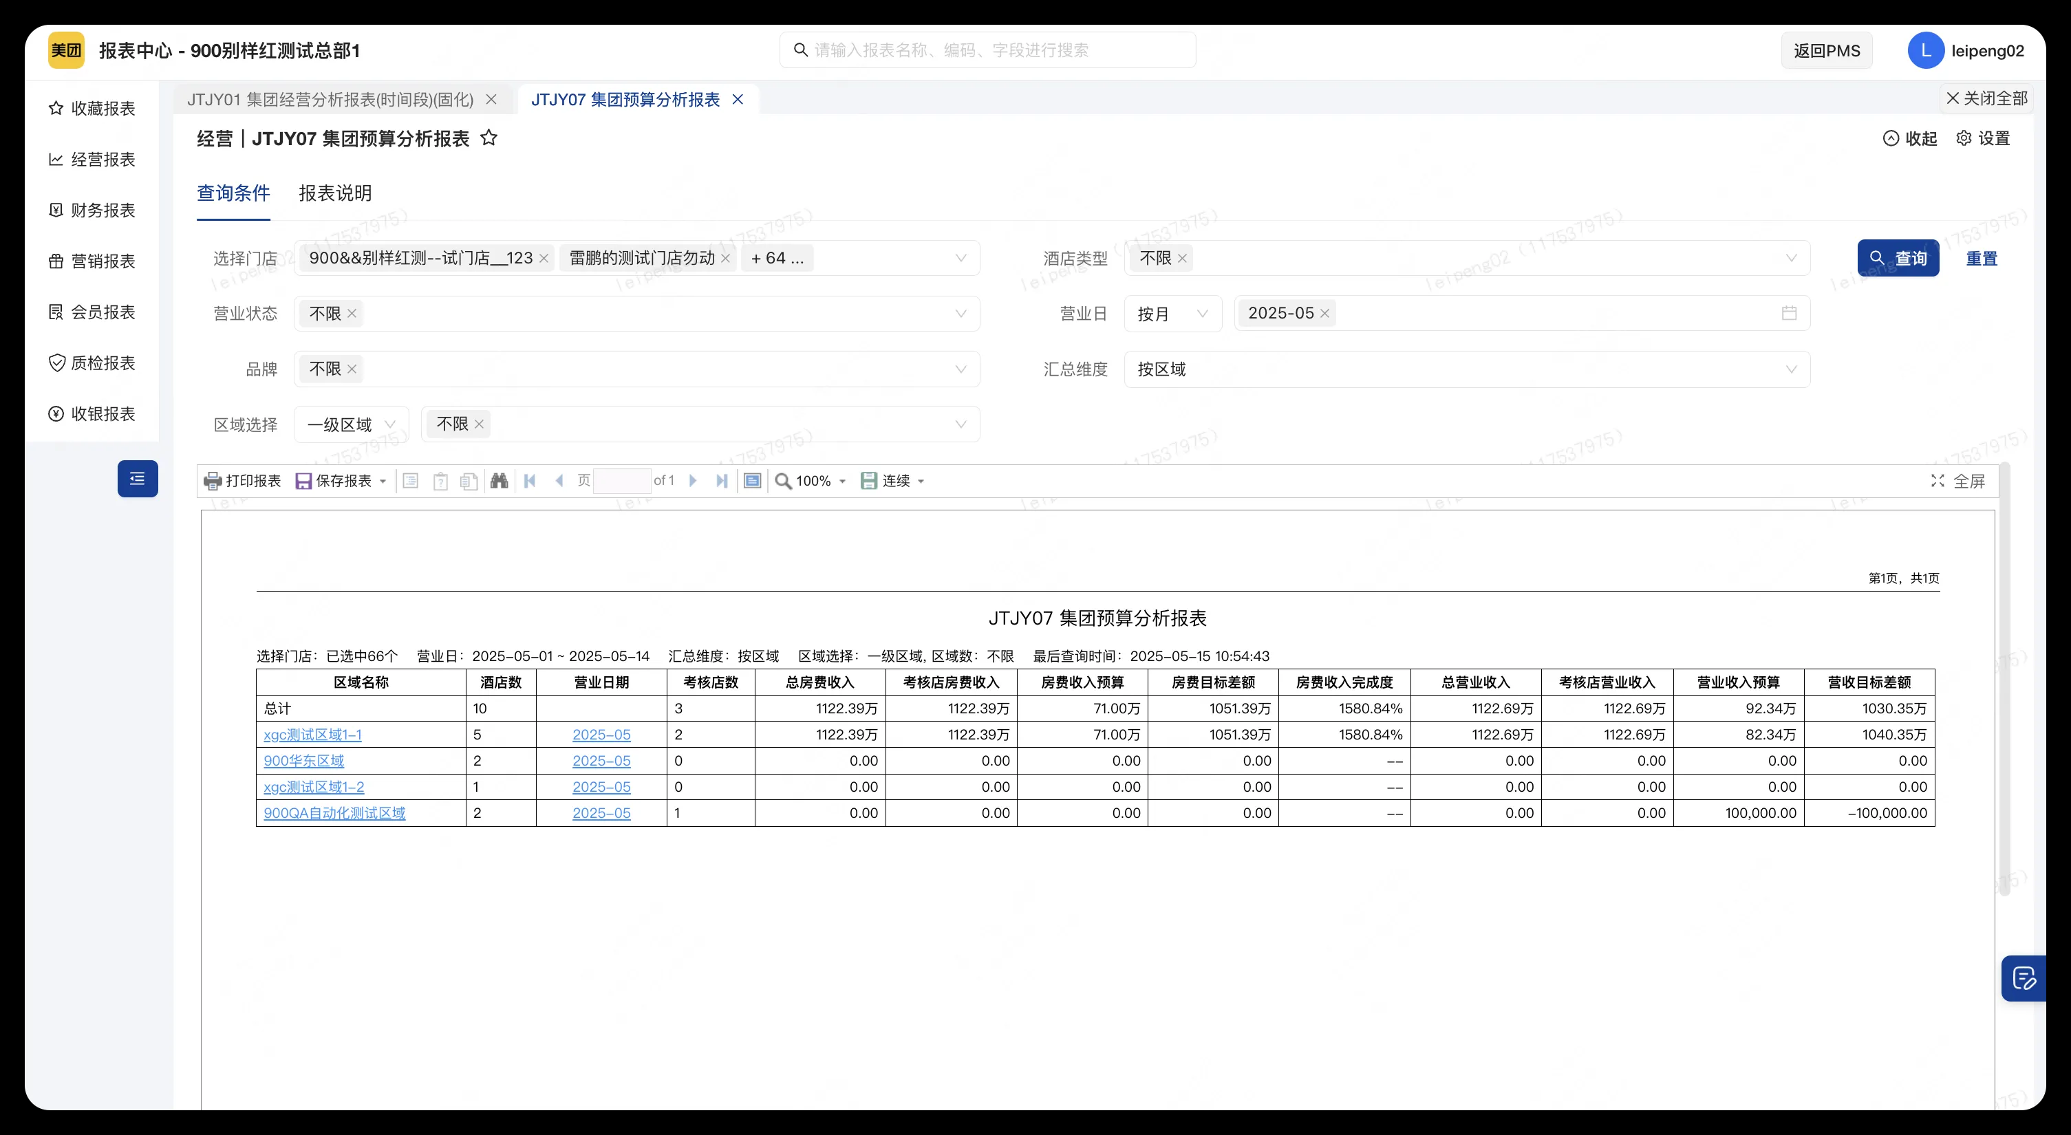Close the JTJY07 report tab
The height and width of the screenshot is (1135, 2071).
[738, 100]
